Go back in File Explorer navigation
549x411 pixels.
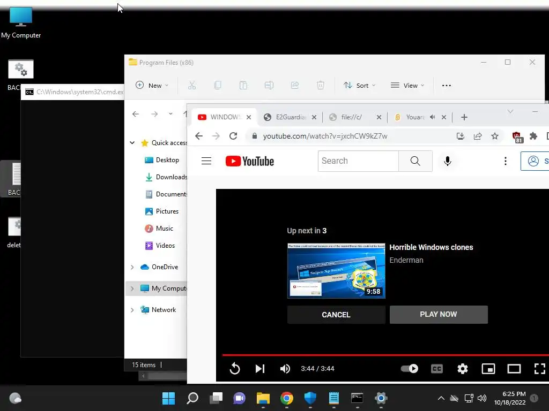[136, 114]
